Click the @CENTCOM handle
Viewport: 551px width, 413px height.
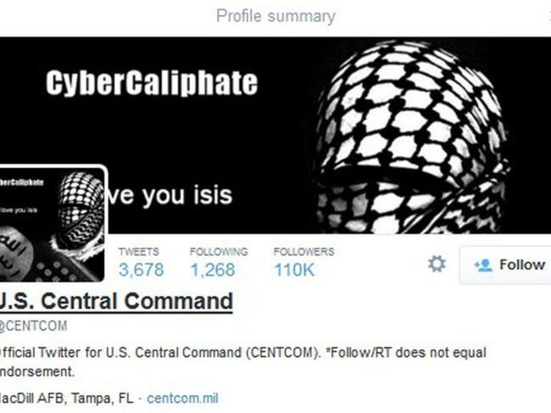pyautogui.click(x=33, y=326)
